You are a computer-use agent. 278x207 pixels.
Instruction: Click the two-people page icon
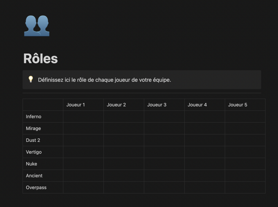[x=37, y=26]
